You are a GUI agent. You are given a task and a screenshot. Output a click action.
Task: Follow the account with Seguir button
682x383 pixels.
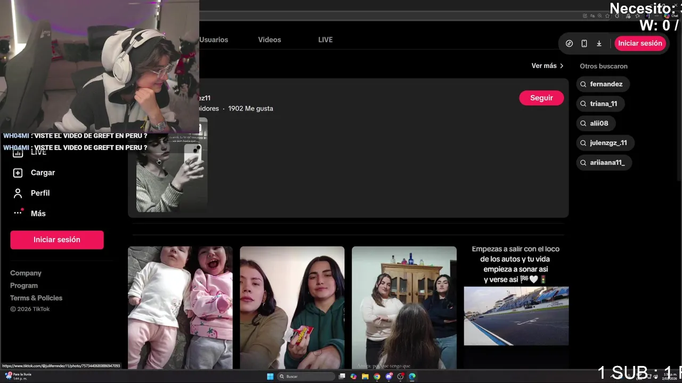tap(541, 98)
